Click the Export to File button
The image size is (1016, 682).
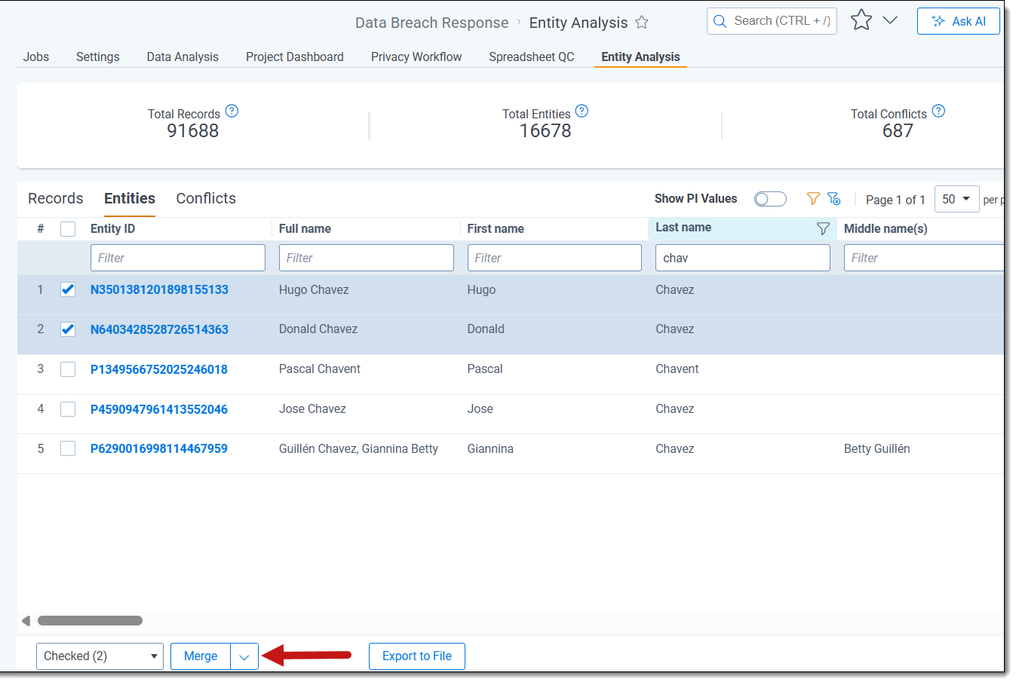pyautogui.click(x=416, y=656)
